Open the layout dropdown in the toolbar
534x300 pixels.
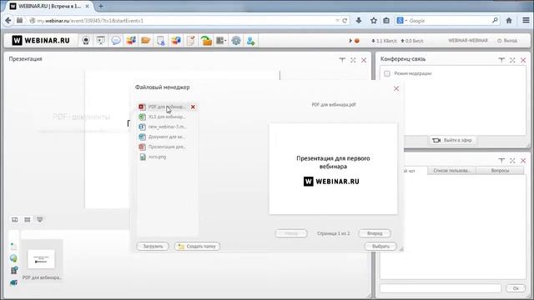[x=221, y=41]
